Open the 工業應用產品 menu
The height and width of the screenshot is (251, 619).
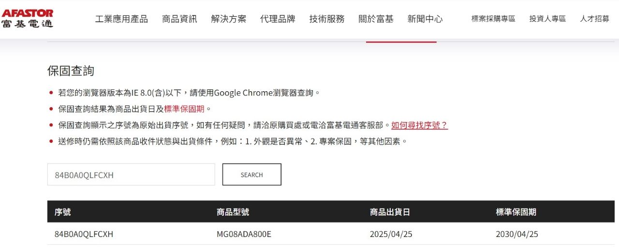(121, 19)
